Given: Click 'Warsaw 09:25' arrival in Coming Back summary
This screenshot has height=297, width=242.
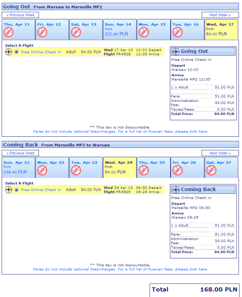Looking at the screenshot, I should (185, 217).
